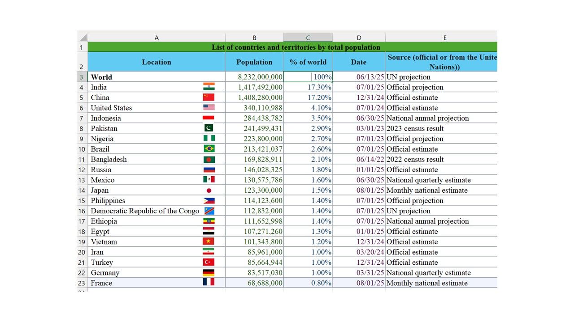
Task: Click the date '06/14/22' for Bangladesh
Action: [x=359, y=159]
